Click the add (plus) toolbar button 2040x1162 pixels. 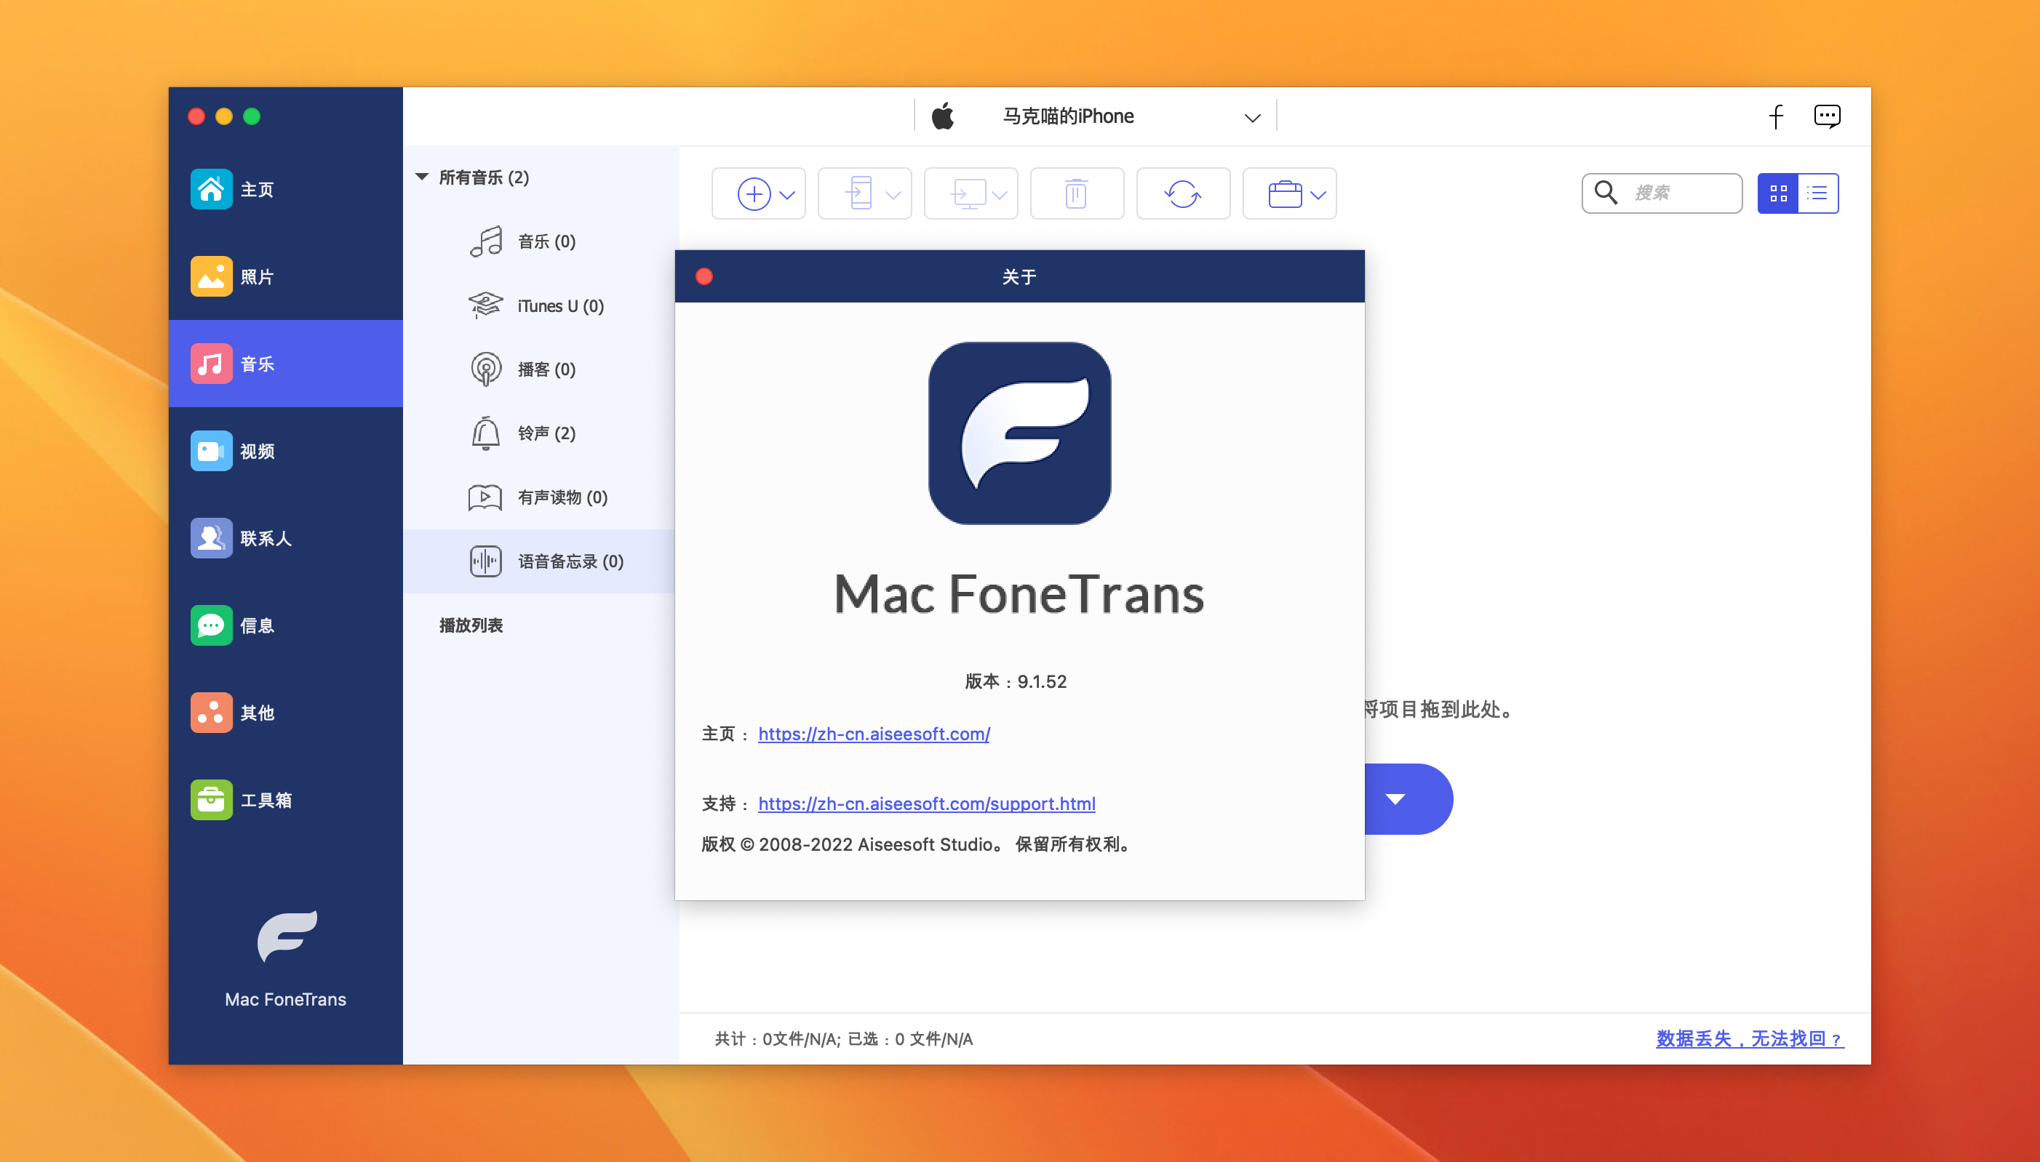coord(753,194)
